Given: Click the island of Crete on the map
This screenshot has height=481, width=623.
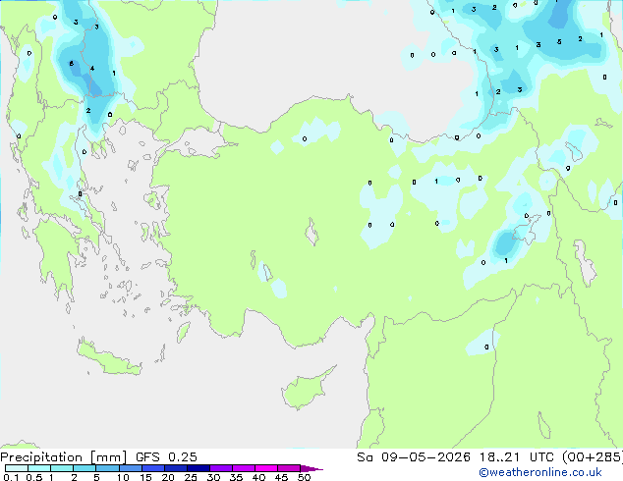Looking at the screenshot, I should click(x=108, y=358).
